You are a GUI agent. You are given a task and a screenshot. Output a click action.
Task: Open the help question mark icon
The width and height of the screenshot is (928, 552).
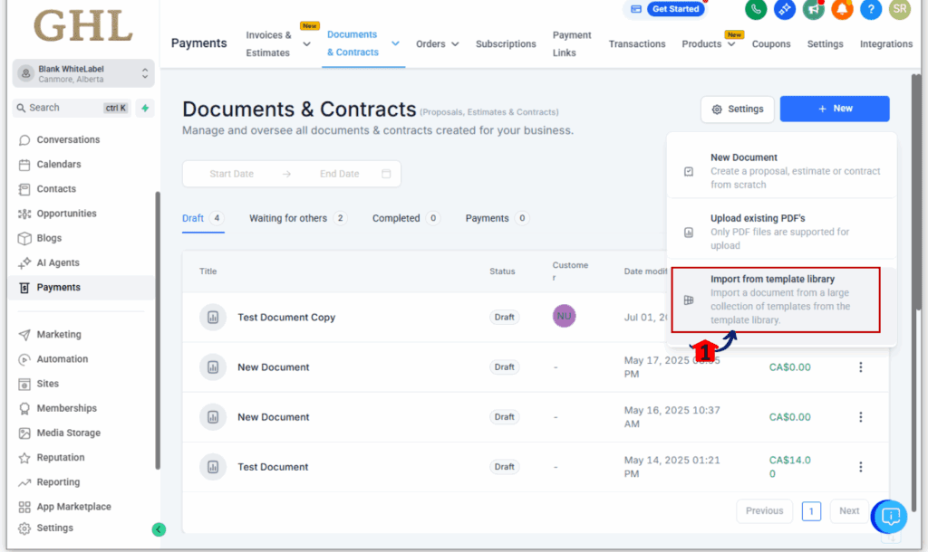(871, 9)
